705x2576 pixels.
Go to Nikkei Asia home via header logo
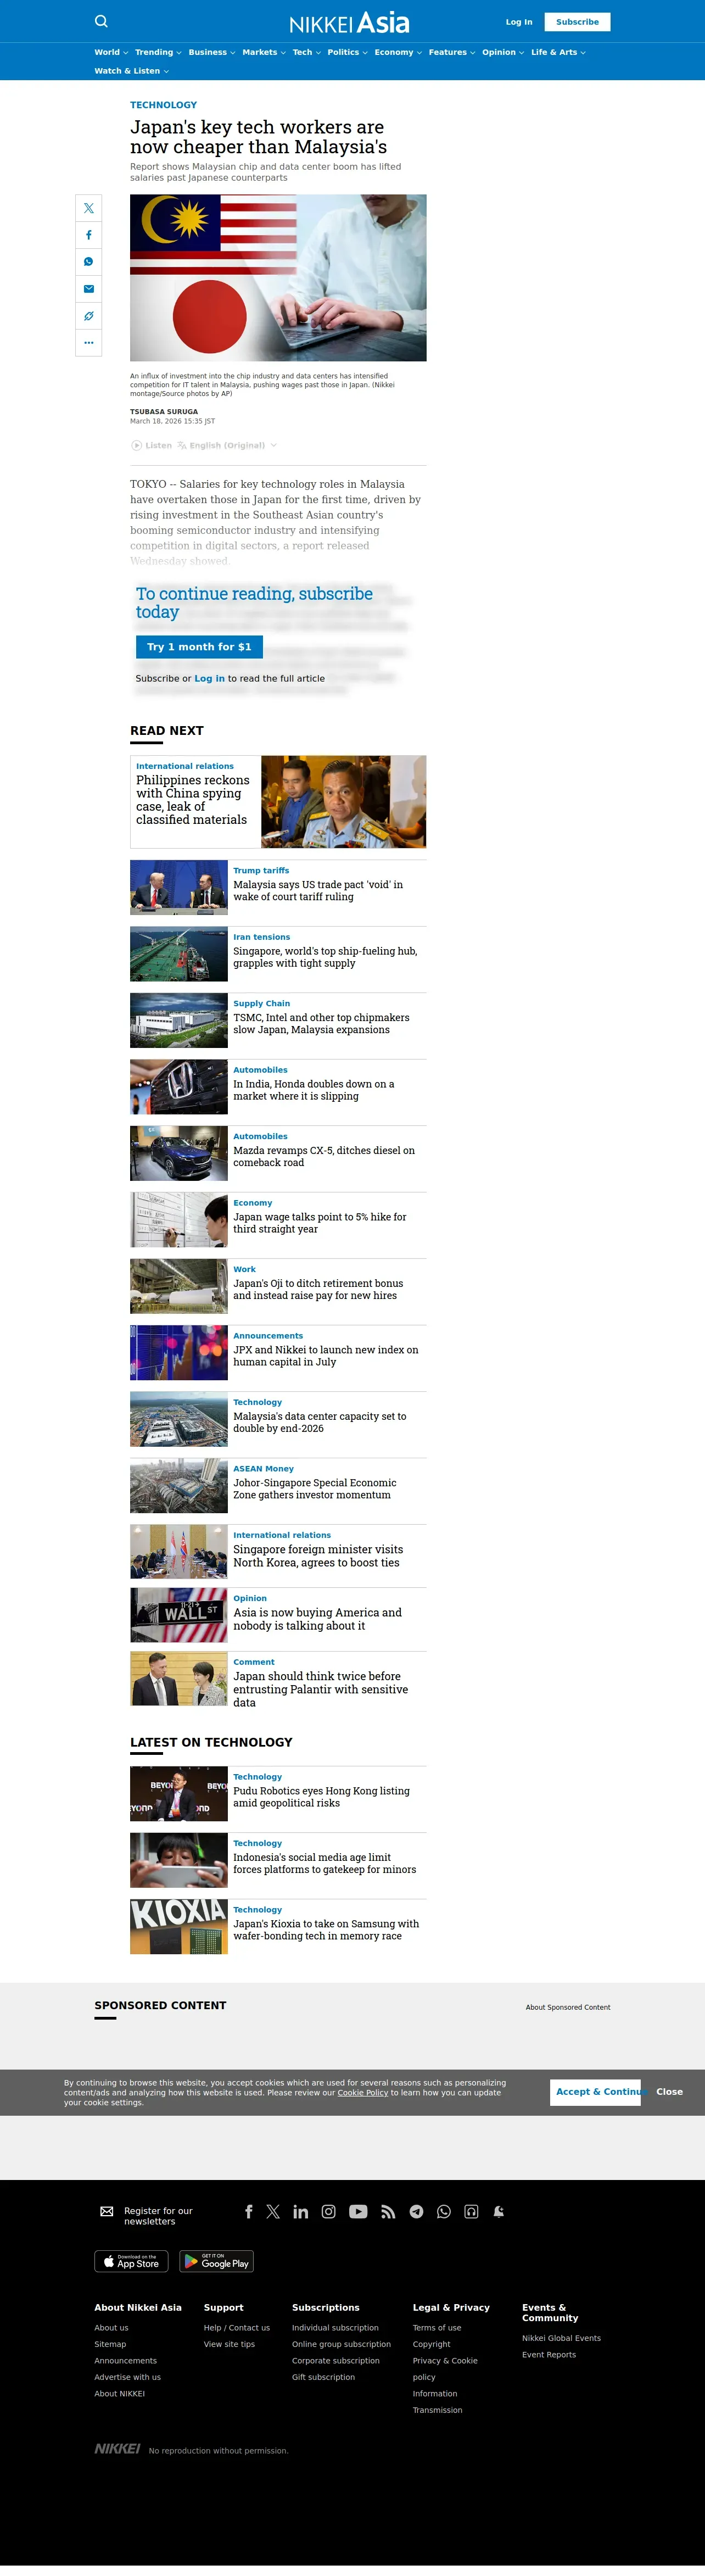(349, 22)
